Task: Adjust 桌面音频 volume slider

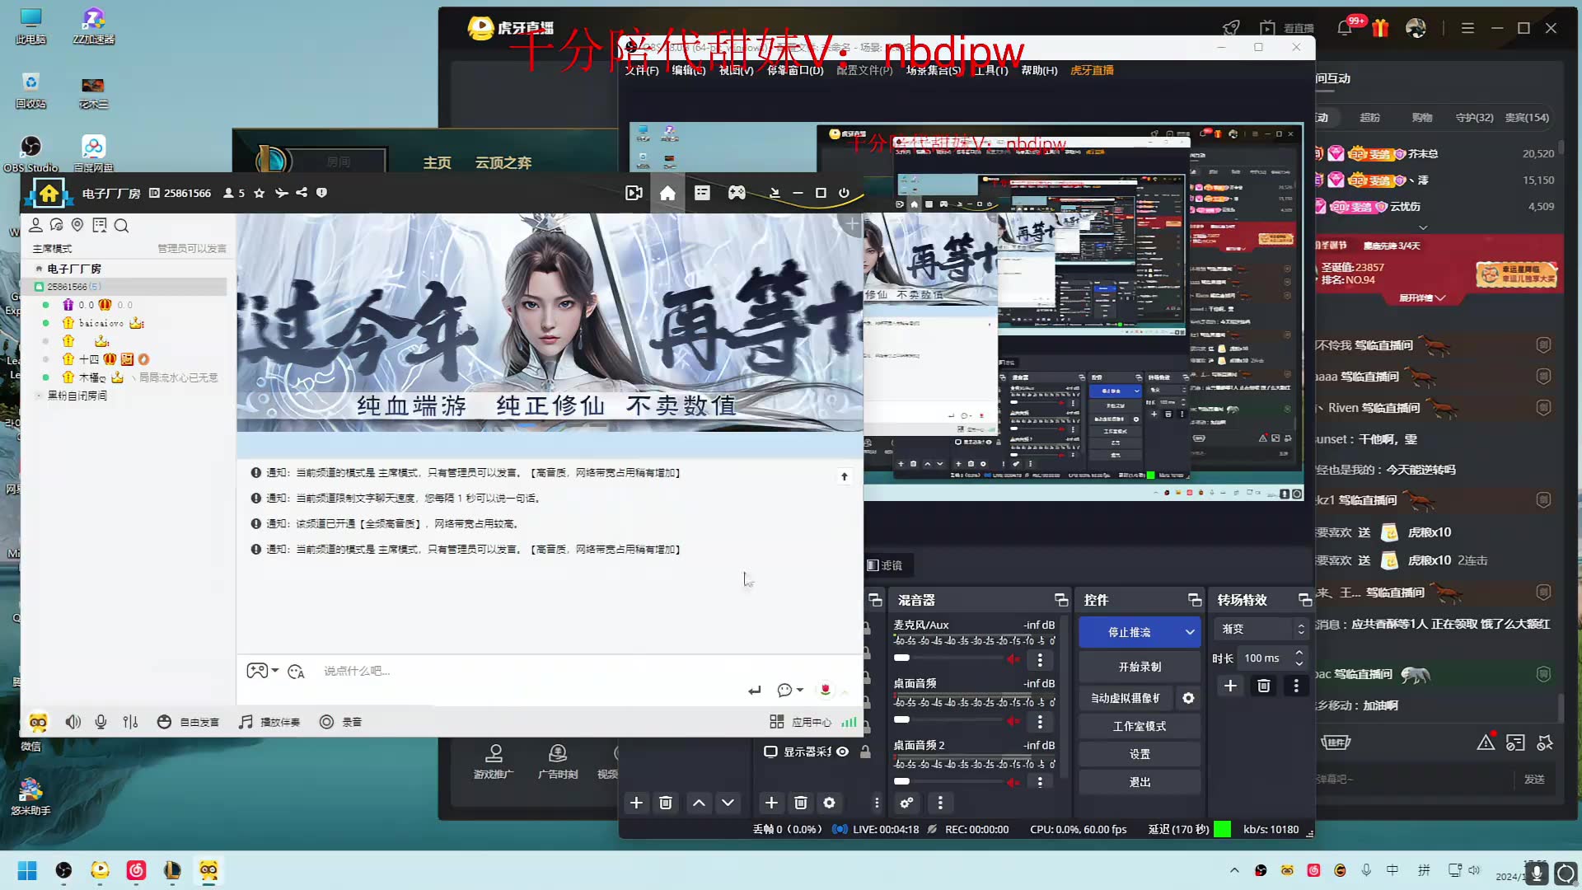Action: pyautogui.click(x=948, y=720)
